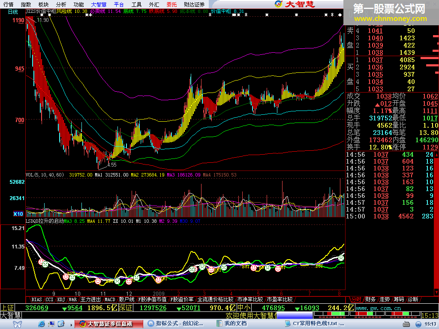Screen dimensions: 439x329
Task: Click the JZZS价值中枢 indicator title
Action: click(41, 12)
